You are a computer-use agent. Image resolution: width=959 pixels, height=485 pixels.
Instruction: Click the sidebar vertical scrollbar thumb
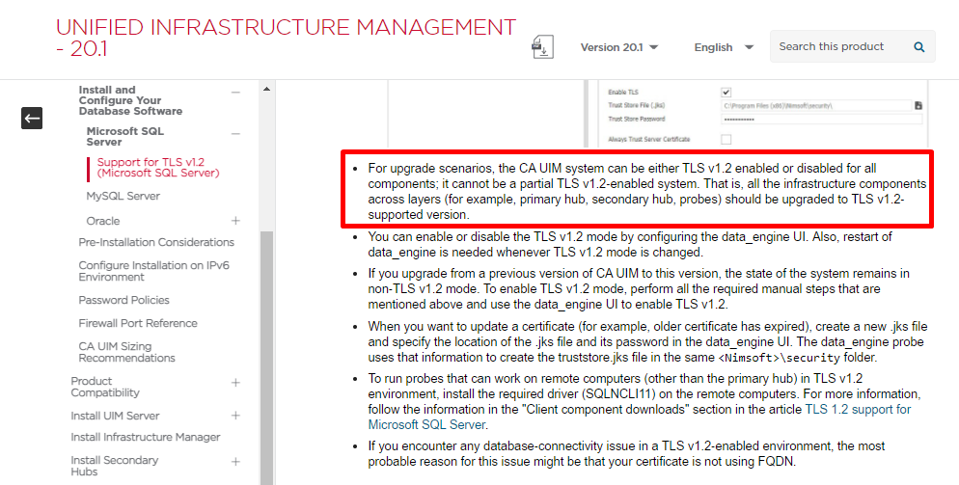click(266, 358)
